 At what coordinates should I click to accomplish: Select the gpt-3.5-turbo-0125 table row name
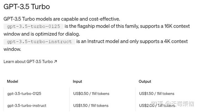(x=24, y=94)
